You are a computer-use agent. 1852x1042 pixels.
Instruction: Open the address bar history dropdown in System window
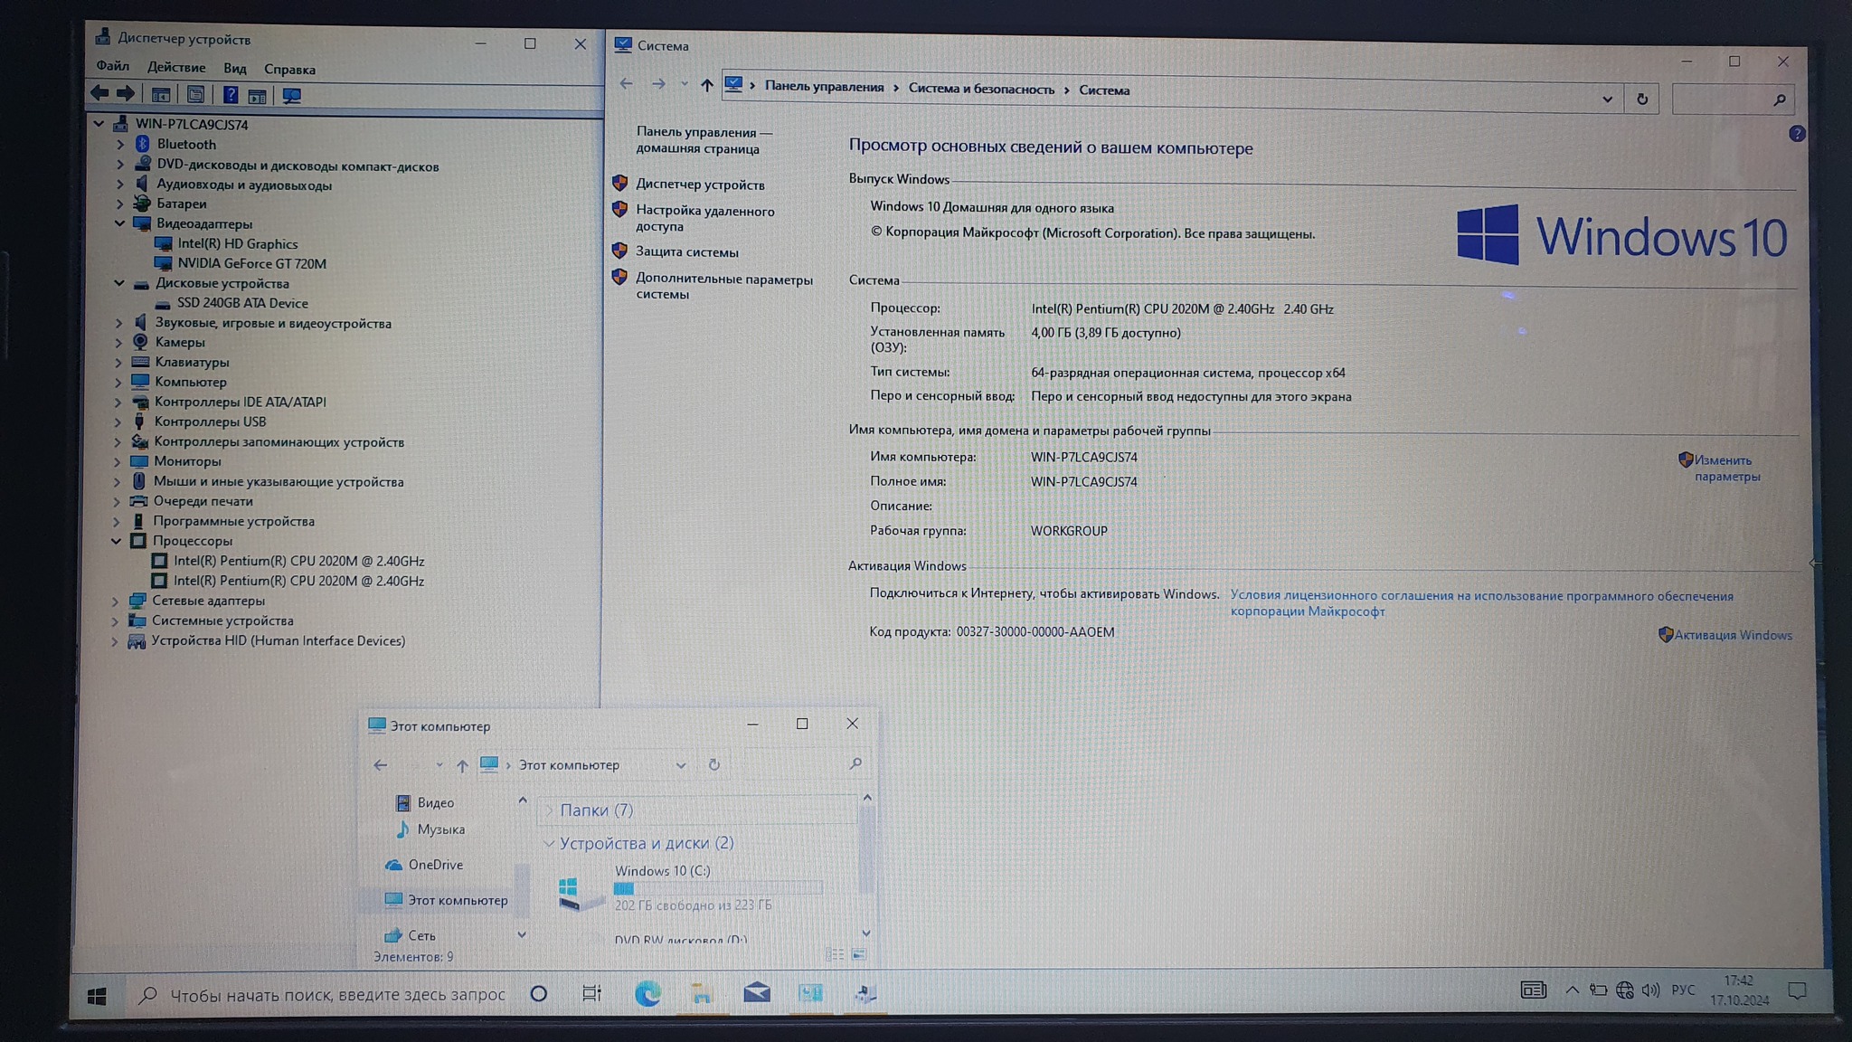tap(1607, 99)
